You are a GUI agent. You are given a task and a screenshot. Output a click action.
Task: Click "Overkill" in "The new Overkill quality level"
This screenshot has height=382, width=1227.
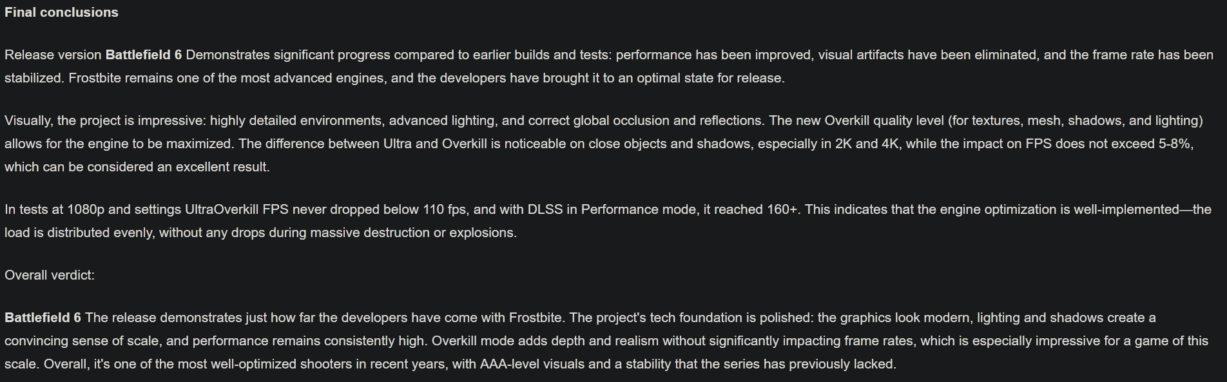[x=847, y=120]
